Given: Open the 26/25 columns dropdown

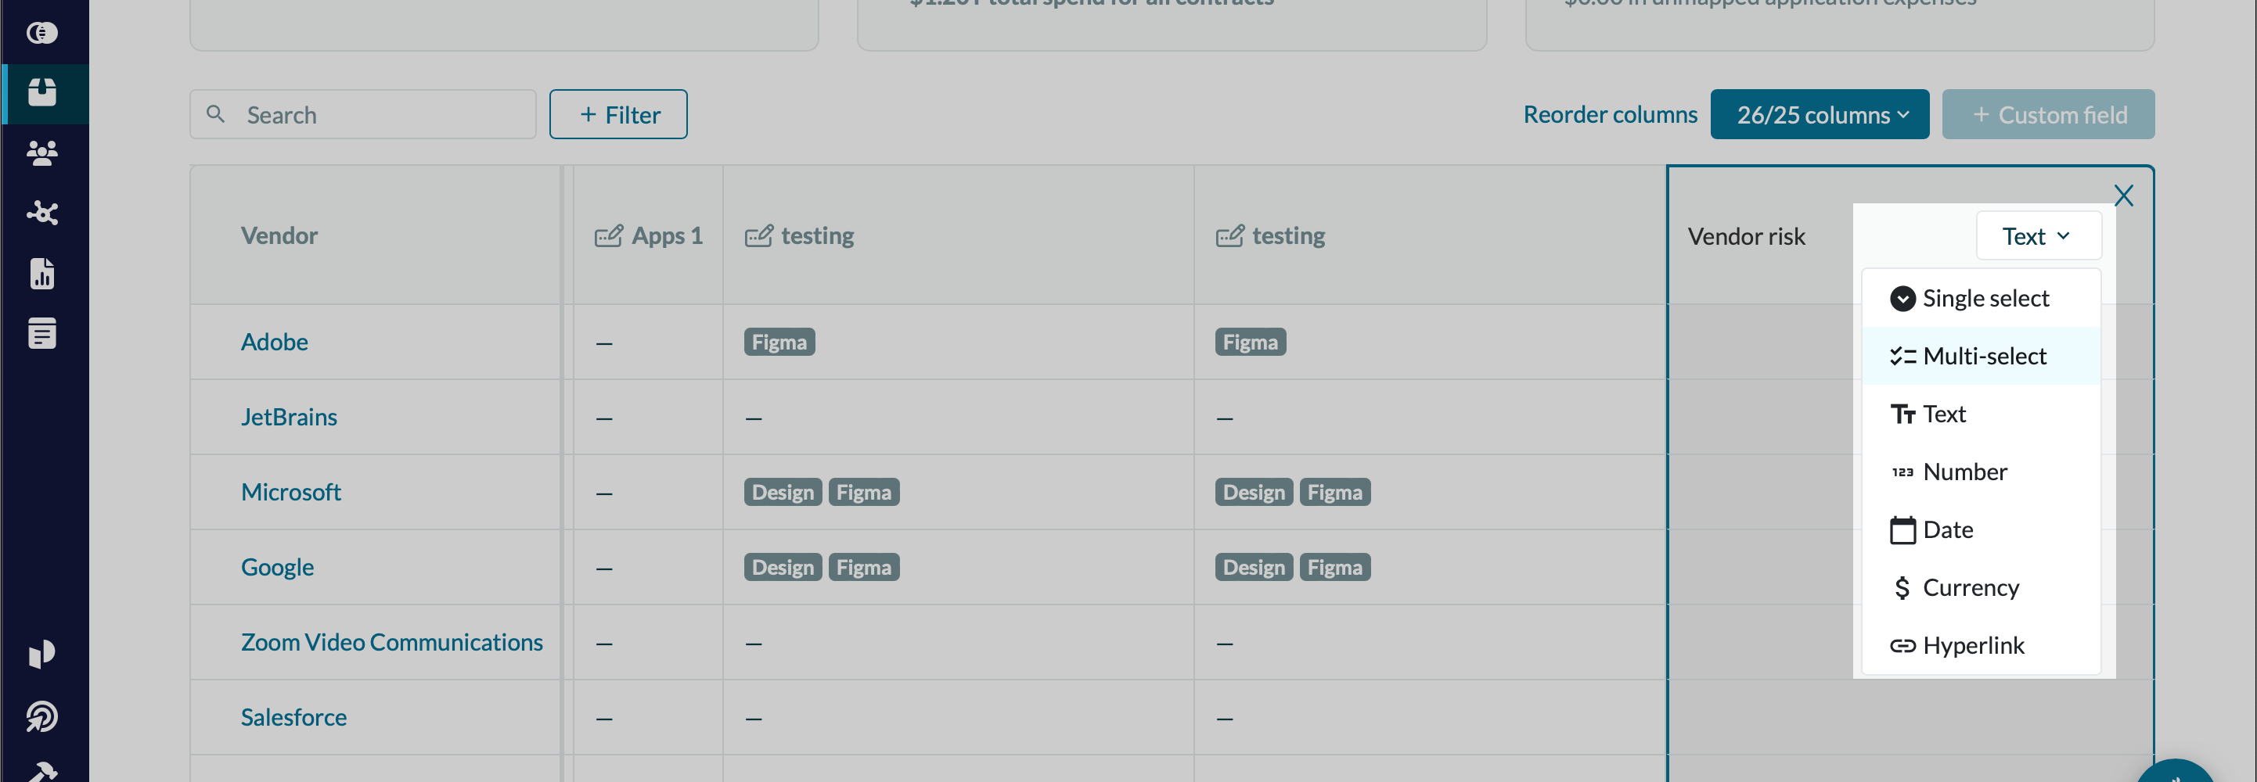Looking at the screenshot, I should [1819, 114].
